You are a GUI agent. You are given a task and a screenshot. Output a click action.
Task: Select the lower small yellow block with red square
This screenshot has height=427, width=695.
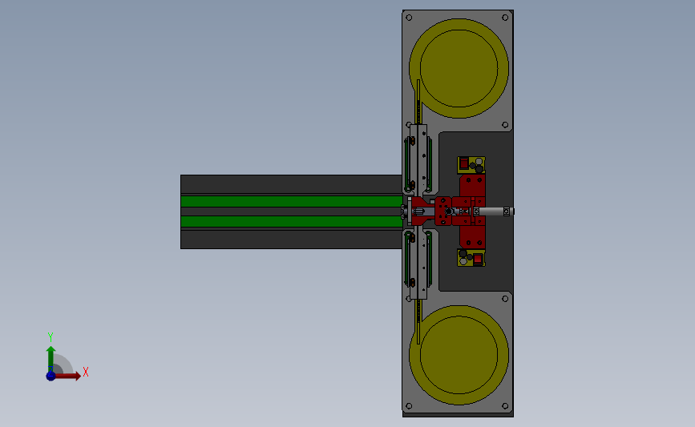(471, 258)
